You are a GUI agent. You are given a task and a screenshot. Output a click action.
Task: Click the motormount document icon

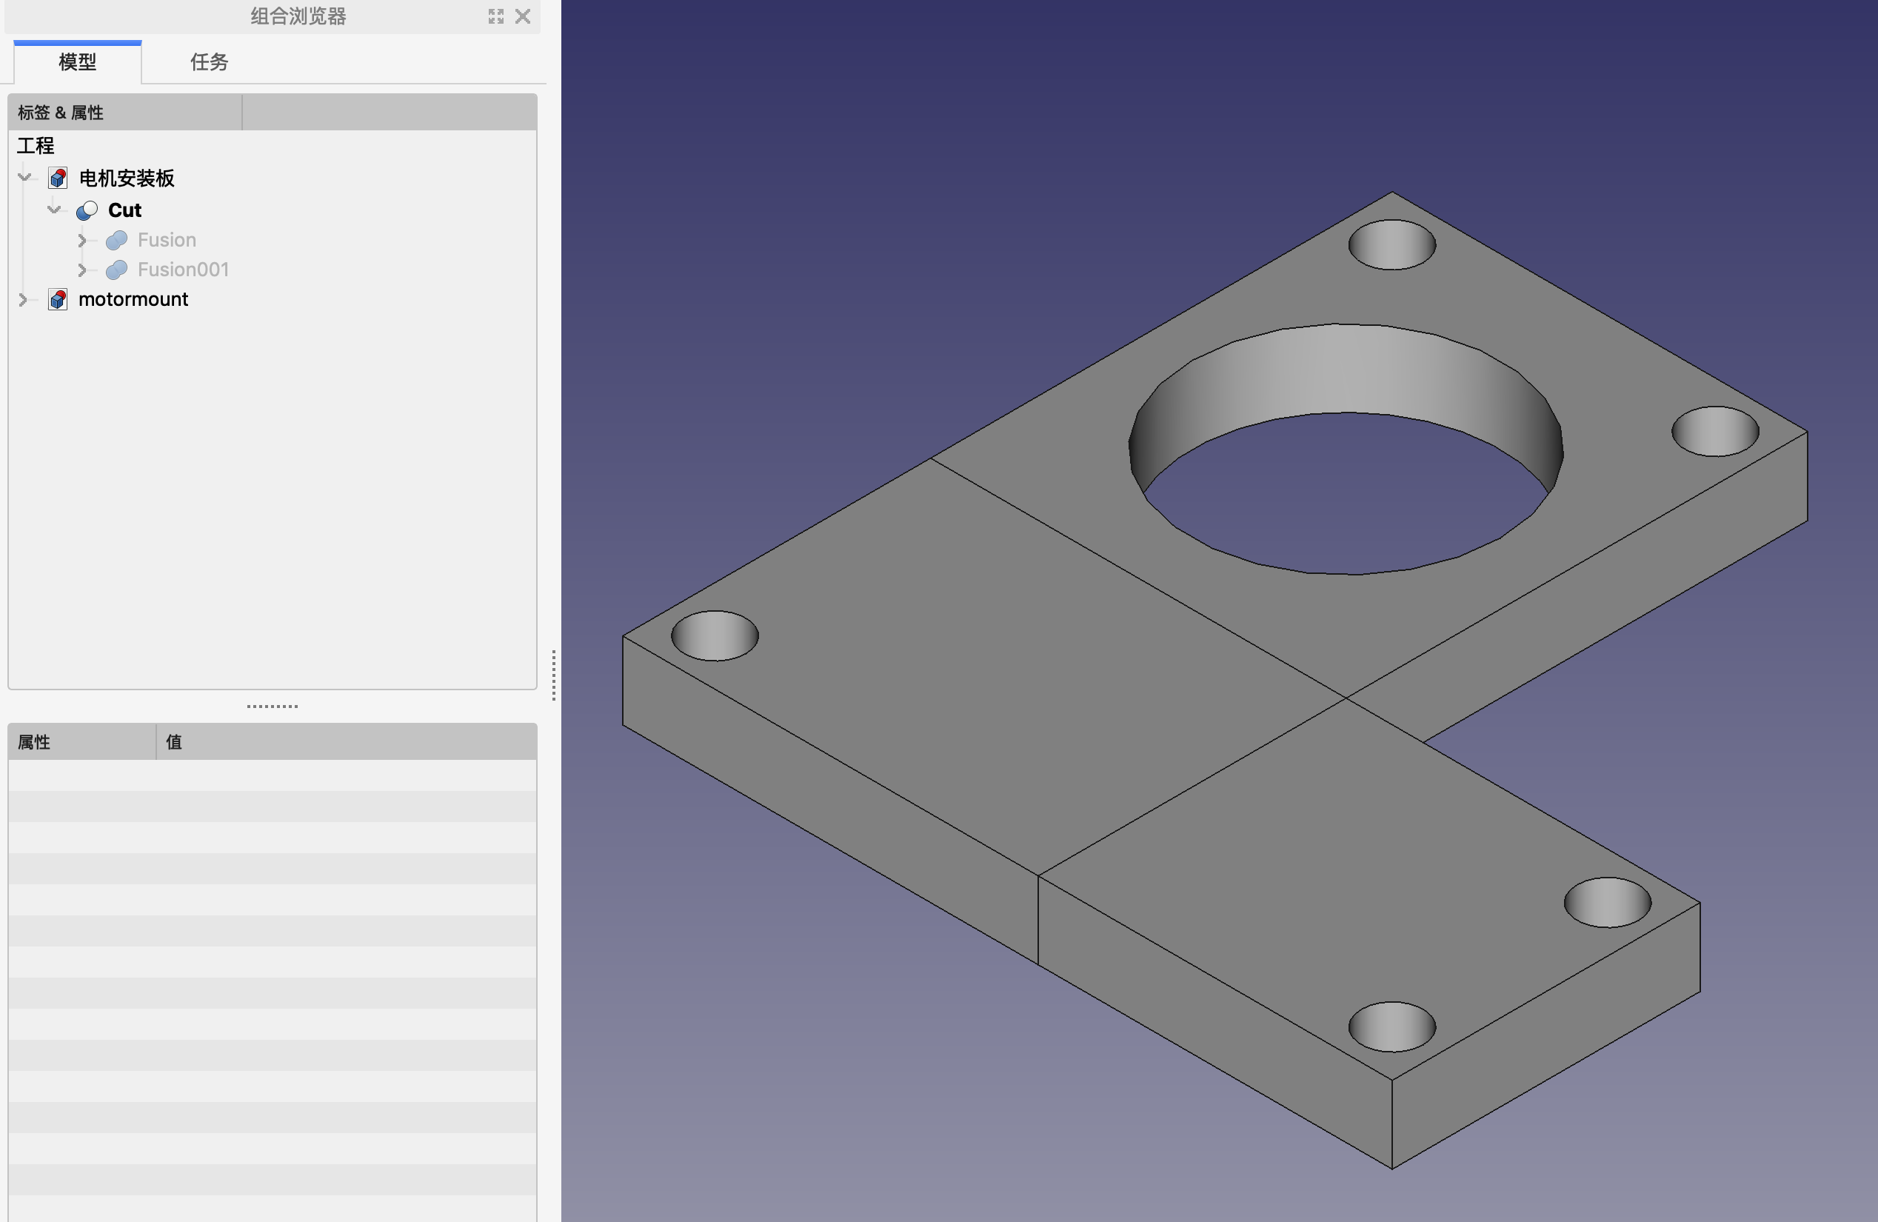[58, 300]
